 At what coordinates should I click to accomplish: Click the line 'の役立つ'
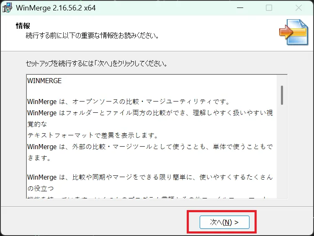click(x=41, y=188)
